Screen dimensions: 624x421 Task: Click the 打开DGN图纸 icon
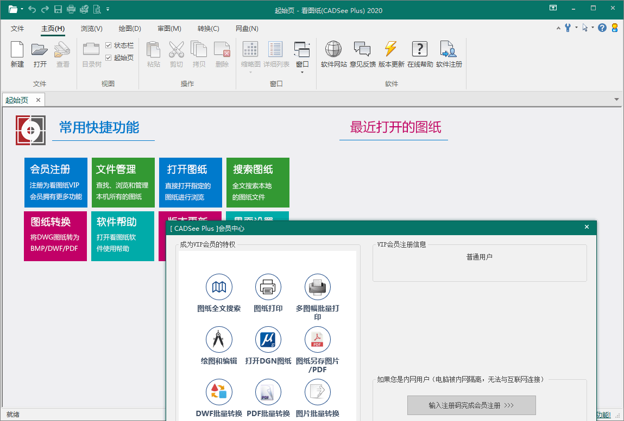(x=268, y=340)
